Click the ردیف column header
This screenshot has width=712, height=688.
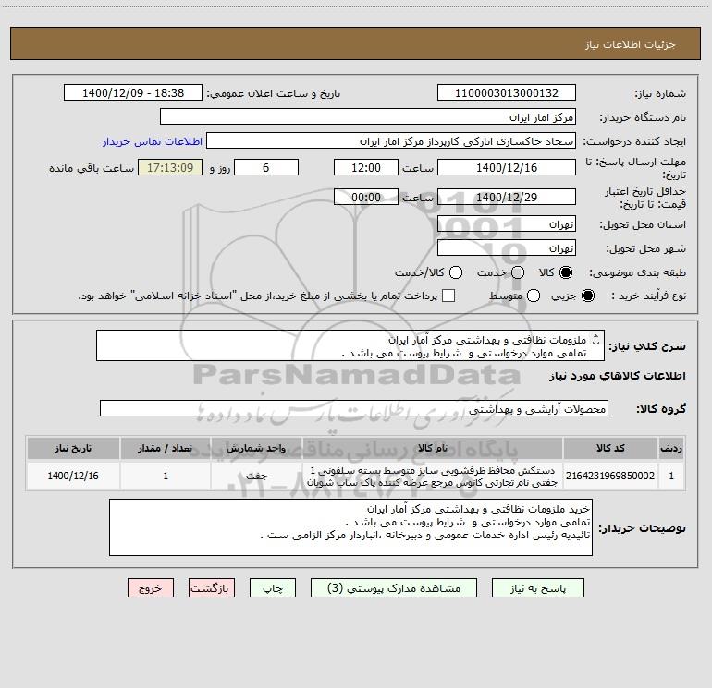coord(671,448)
